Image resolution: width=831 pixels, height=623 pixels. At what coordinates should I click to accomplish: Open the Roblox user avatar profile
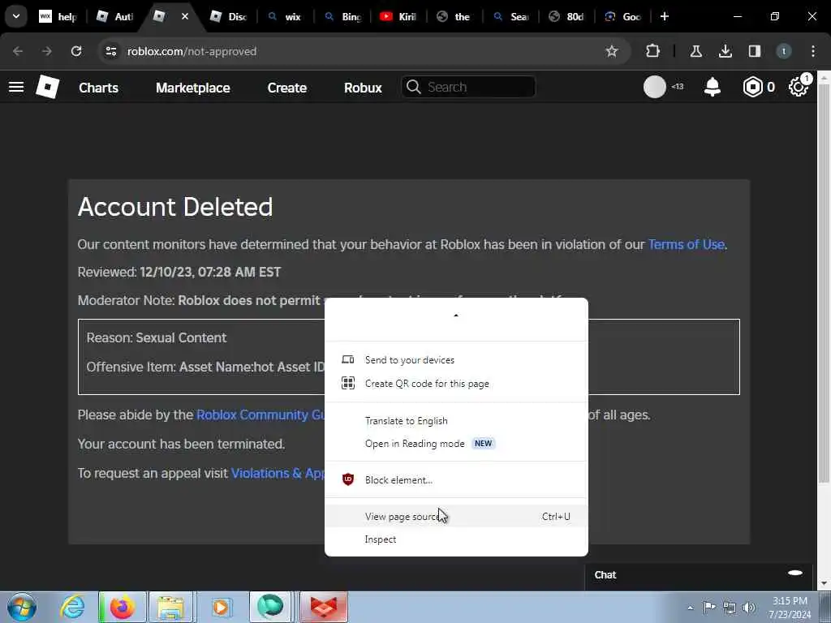pos(655,87)
